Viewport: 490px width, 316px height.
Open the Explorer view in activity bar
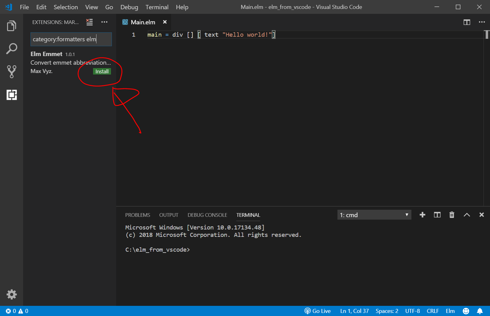(11, 26)
